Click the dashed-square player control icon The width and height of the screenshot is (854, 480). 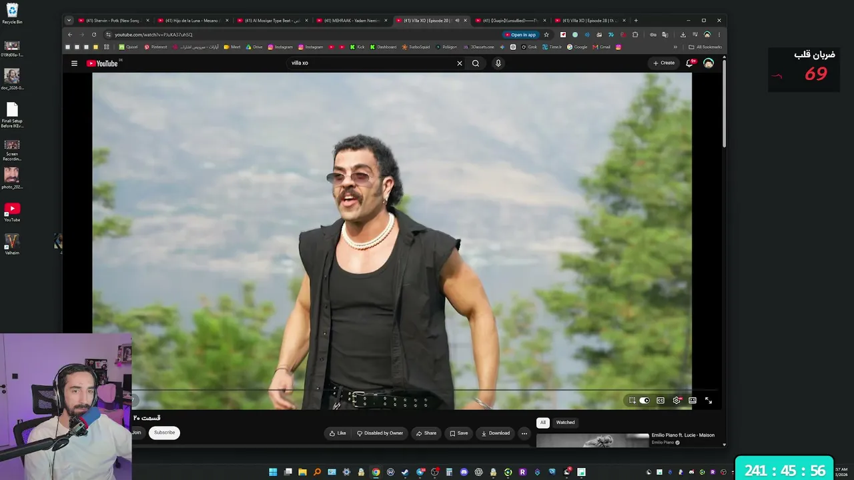pos(632,401)
